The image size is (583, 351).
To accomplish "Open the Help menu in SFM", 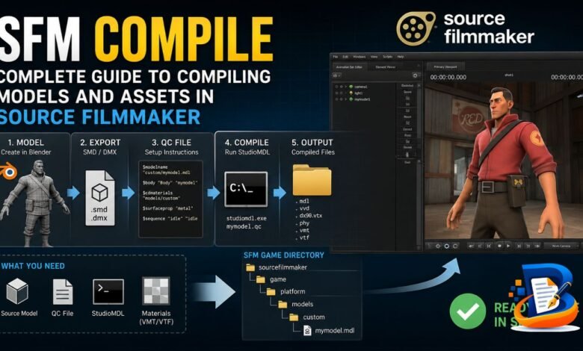I will 401,57.
